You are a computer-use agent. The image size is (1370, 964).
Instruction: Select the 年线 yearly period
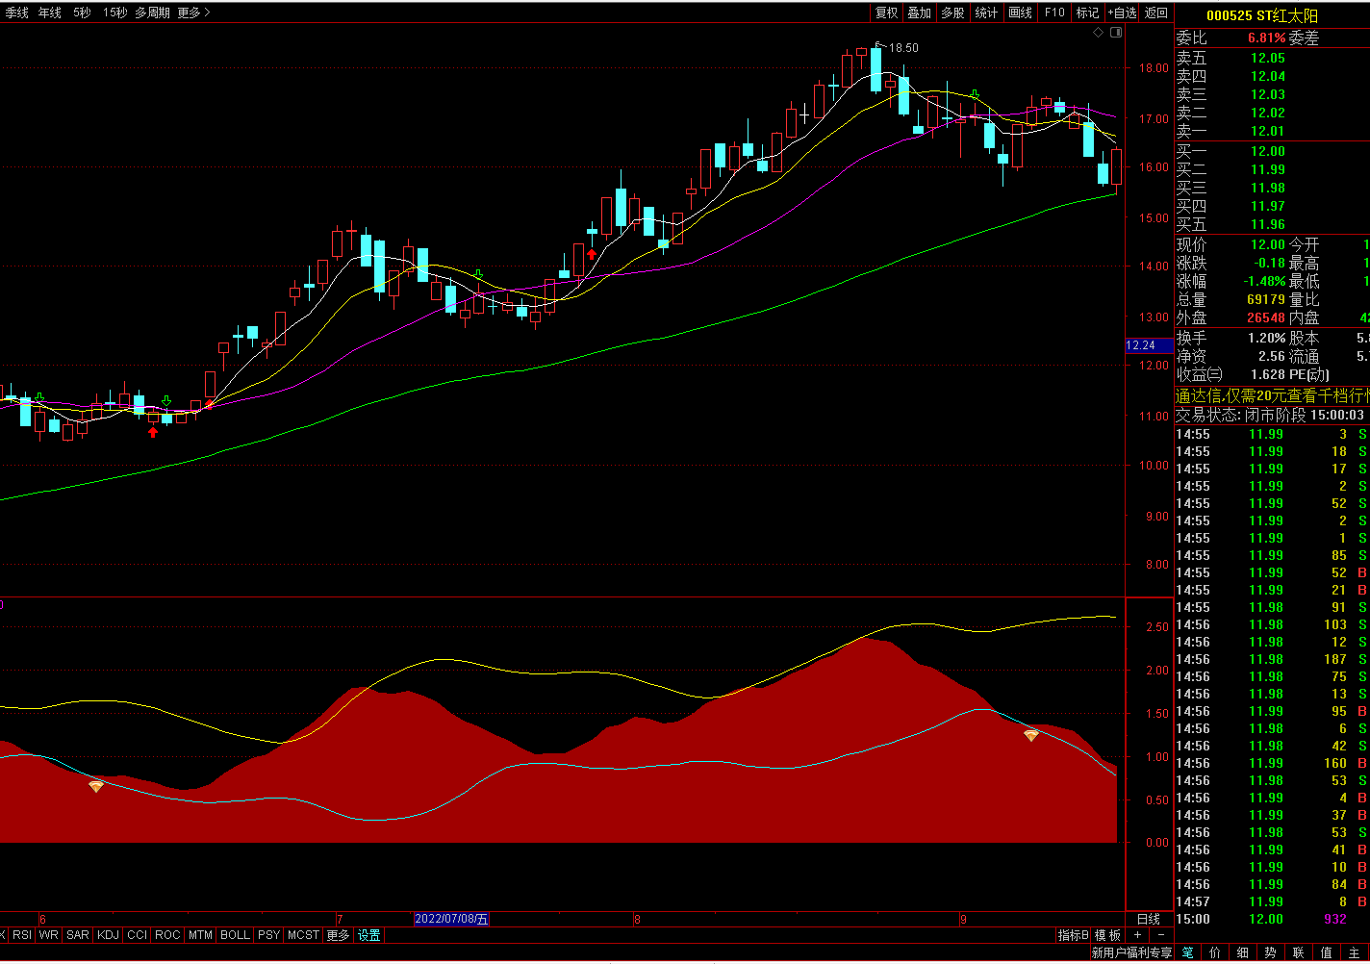point(50,13)
